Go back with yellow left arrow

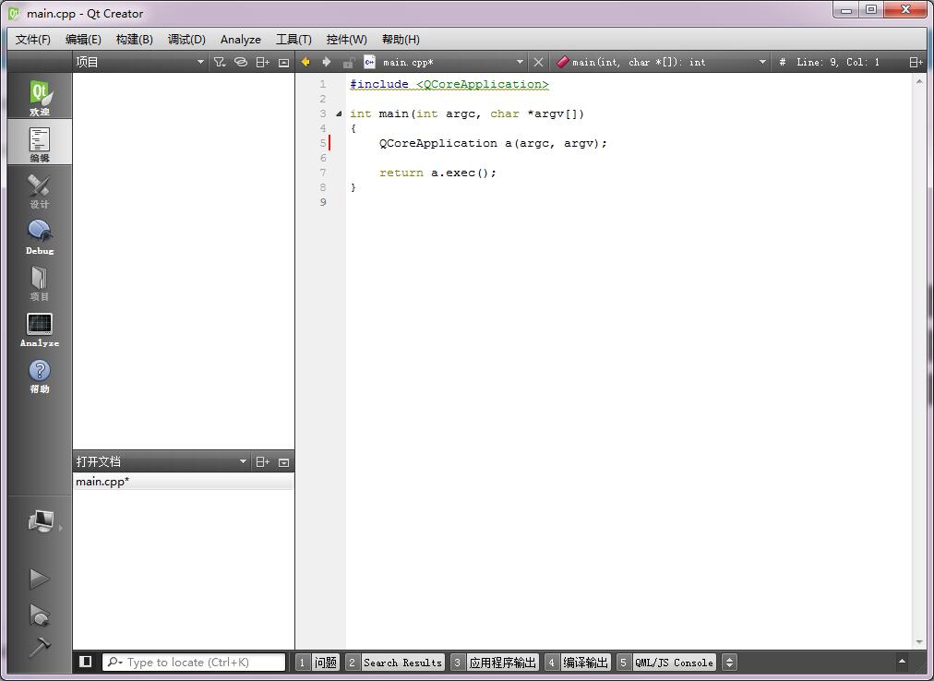[x=305, y=62]
